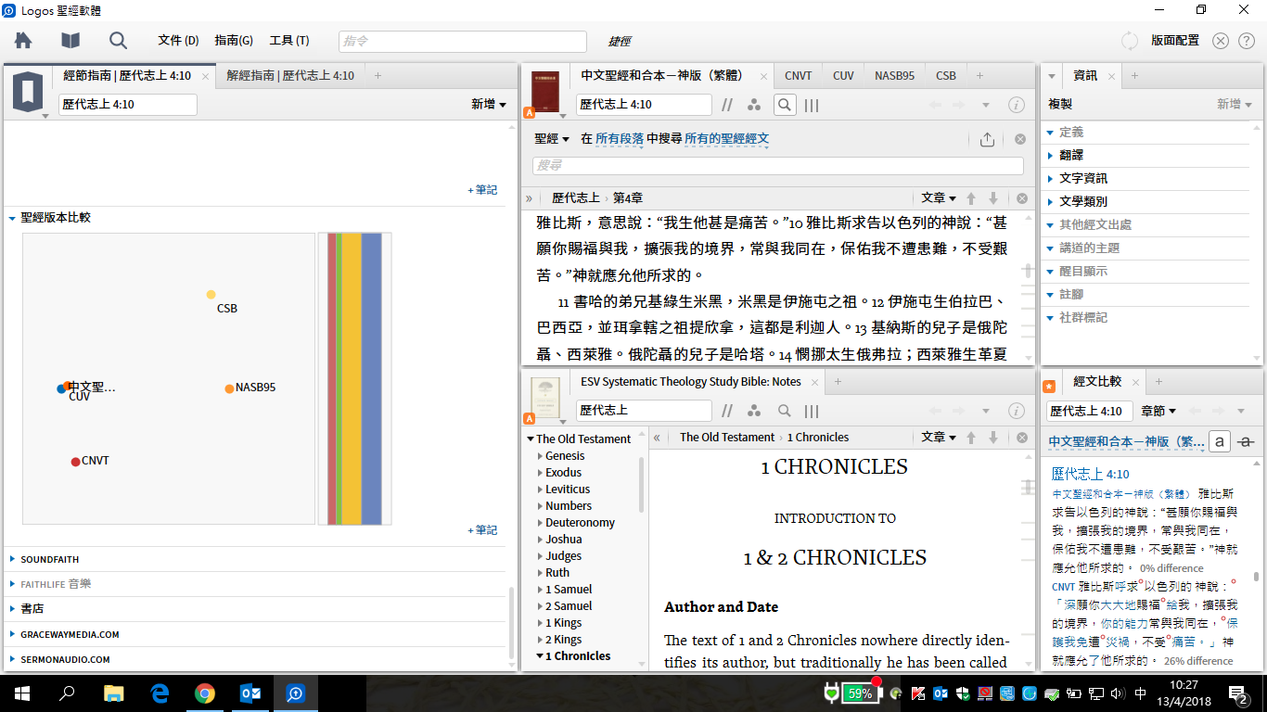
Task: Click the red CNVT color bar
Action: tap(331, 378)
